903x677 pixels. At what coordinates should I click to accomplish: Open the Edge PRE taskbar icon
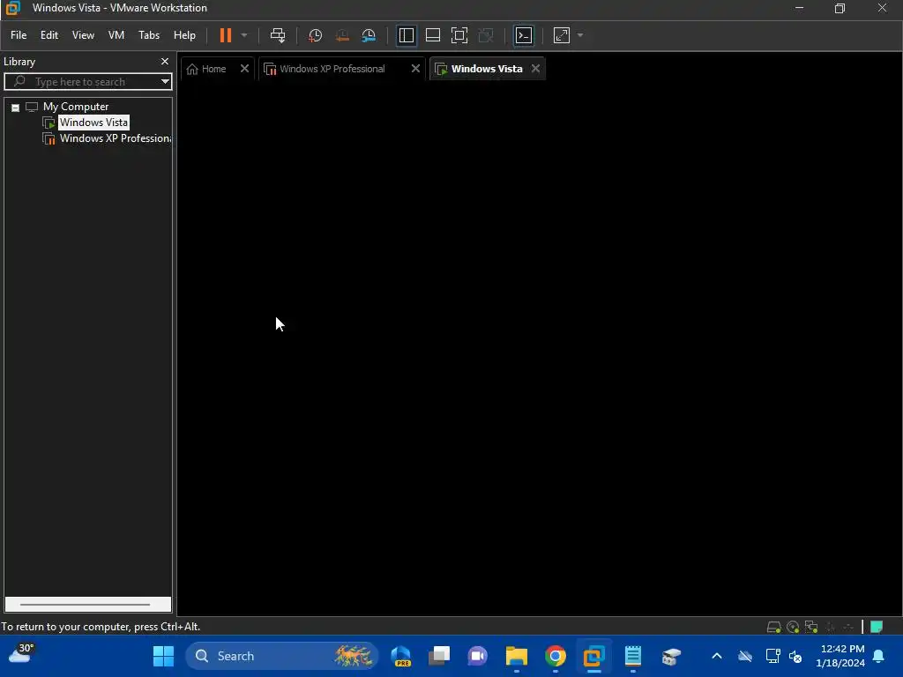tap(401, 656)
